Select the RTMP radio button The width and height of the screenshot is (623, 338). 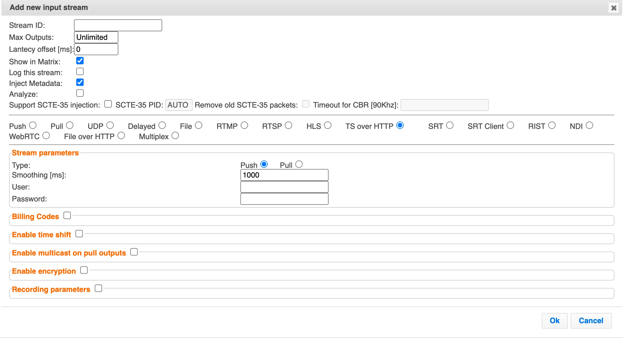(x=244, y=125)
